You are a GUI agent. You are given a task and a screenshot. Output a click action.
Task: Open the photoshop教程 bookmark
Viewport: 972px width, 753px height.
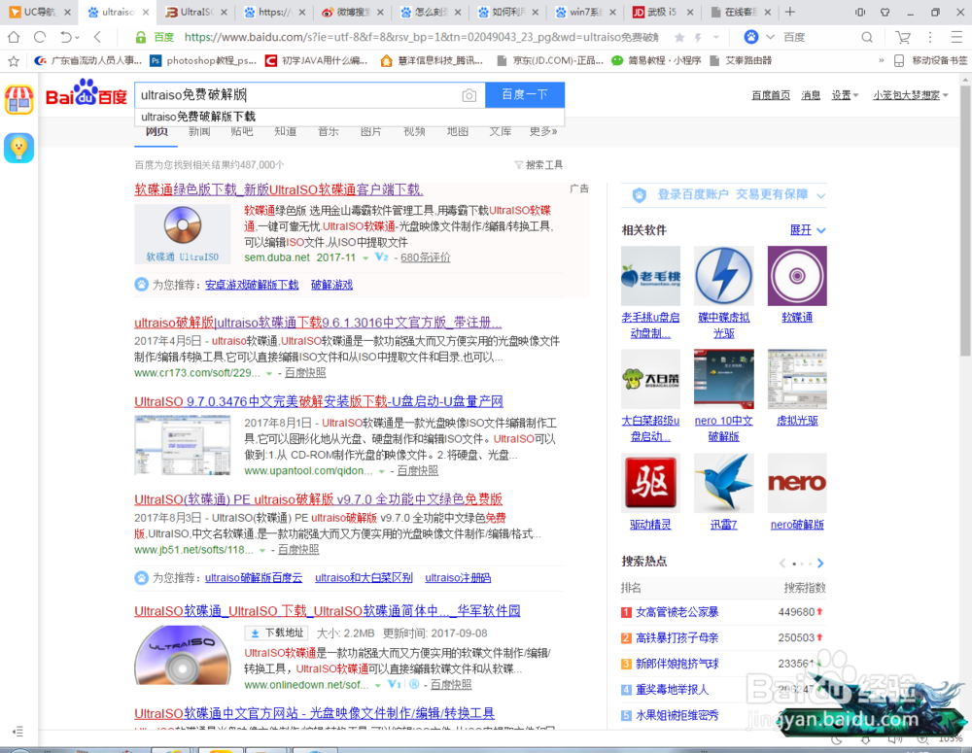coord(204,61)
